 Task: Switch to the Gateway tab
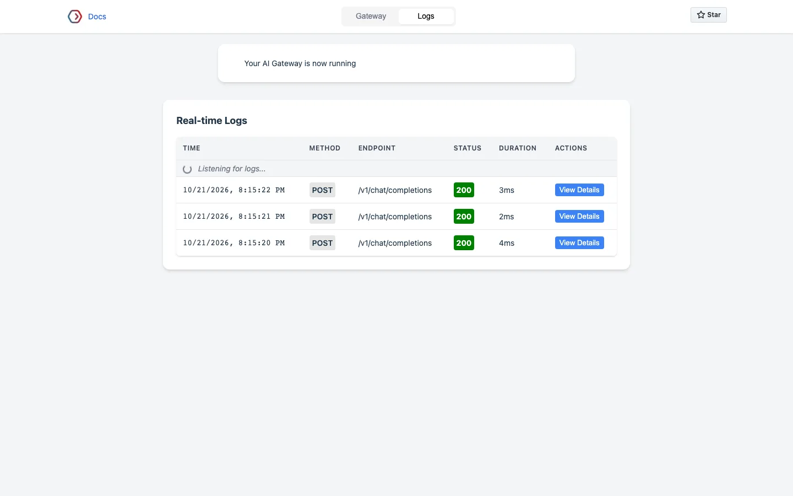tap(371, 16)
